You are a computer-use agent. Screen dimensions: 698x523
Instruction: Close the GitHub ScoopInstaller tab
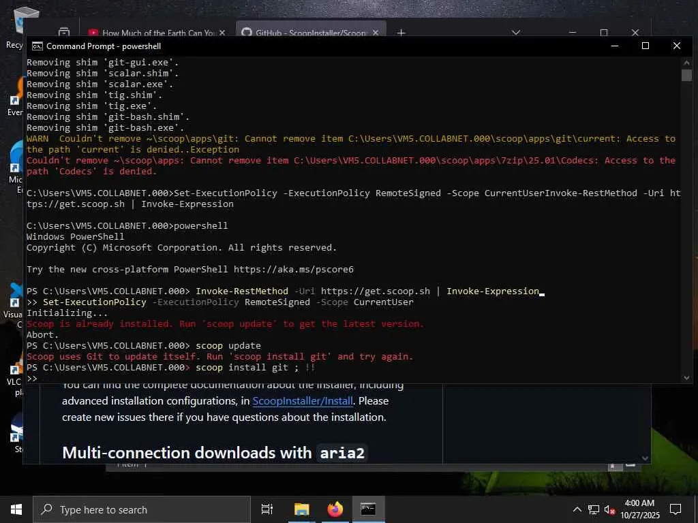point(376,33)
